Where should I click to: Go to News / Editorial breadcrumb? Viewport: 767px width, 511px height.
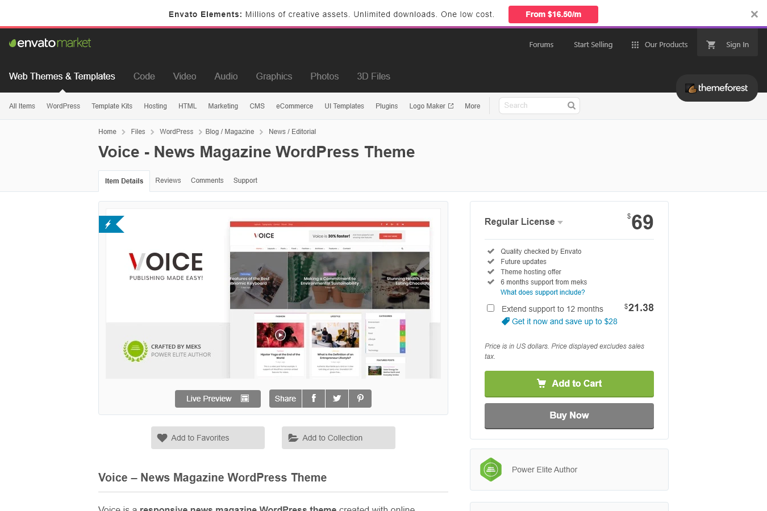pos(293,132)
